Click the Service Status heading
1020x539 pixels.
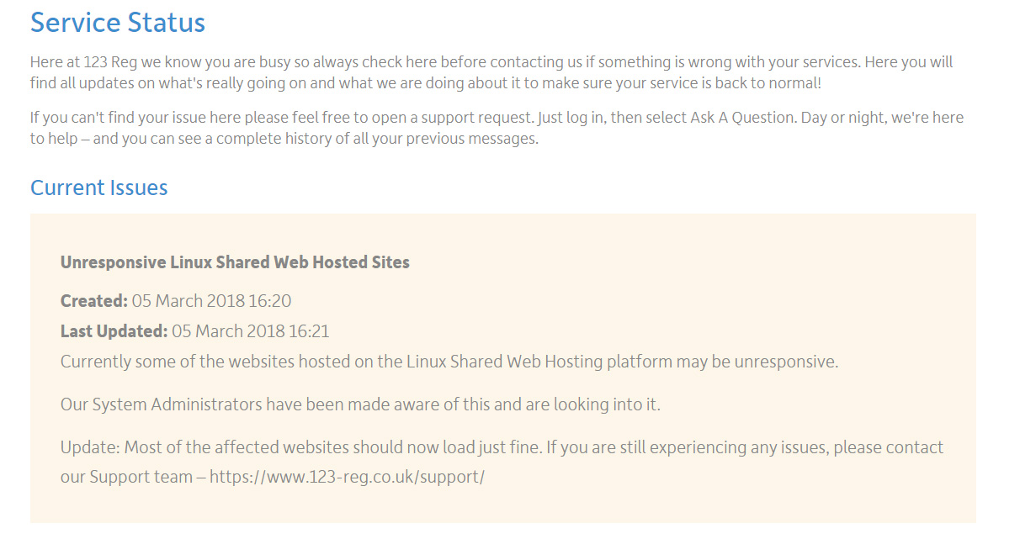point(118,22)
